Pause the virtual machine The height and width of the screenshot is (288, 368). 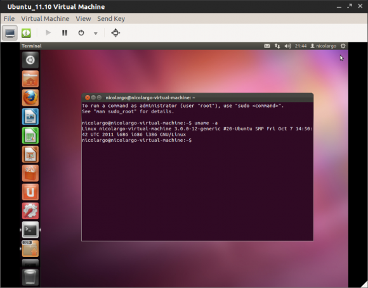click(x=65, y=33)
